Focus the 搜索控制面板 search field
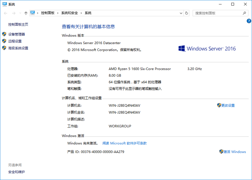Image resolution: width=252 pixels, height=180 pixels. [x=220, y=13]
